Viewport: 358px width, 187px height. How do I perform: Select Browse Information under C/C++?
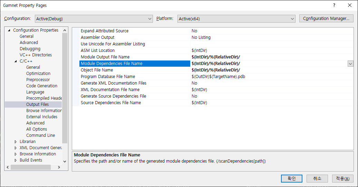[44, 110]
